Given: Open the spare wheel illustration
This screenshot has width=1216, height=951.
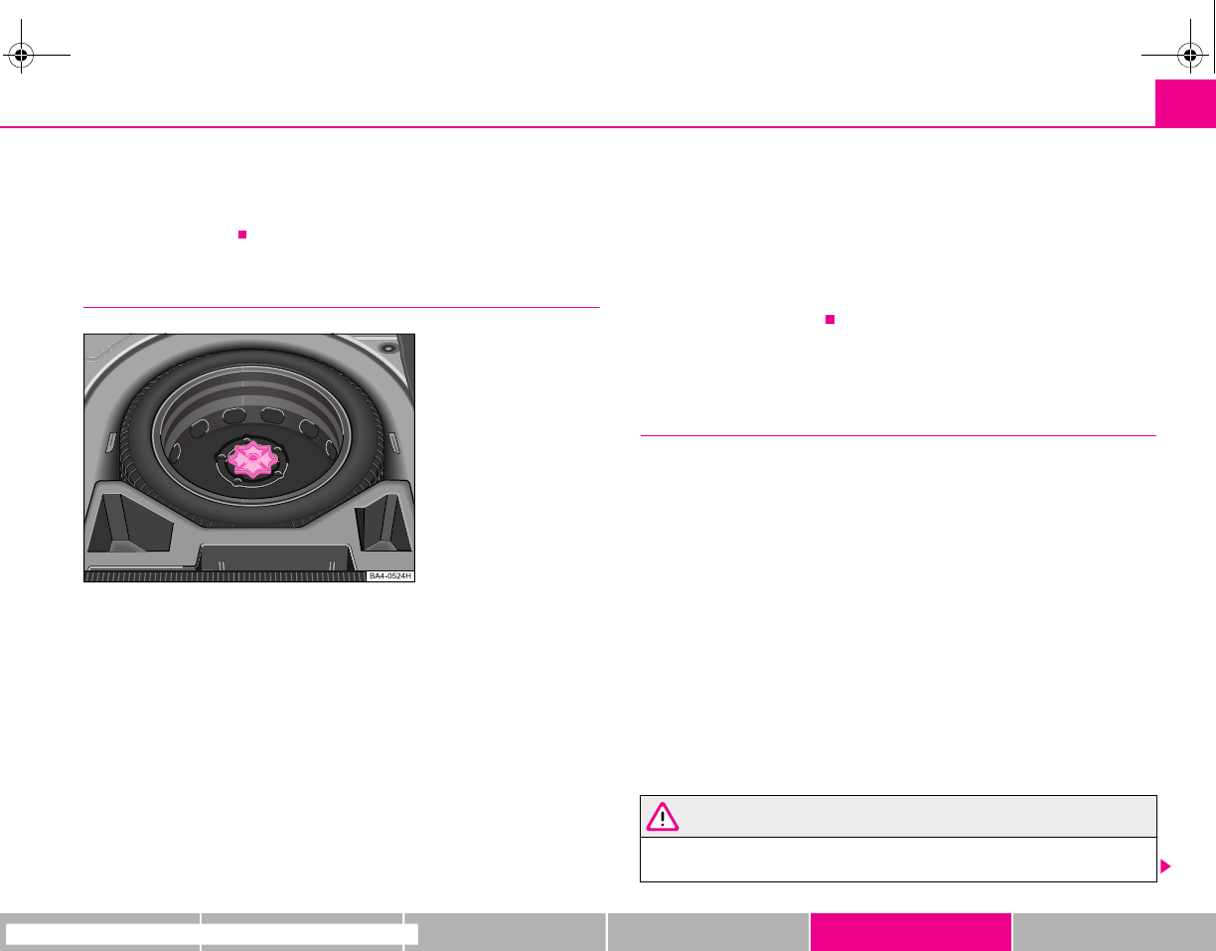Looking at the screenshot, I should tap(248, 457).
